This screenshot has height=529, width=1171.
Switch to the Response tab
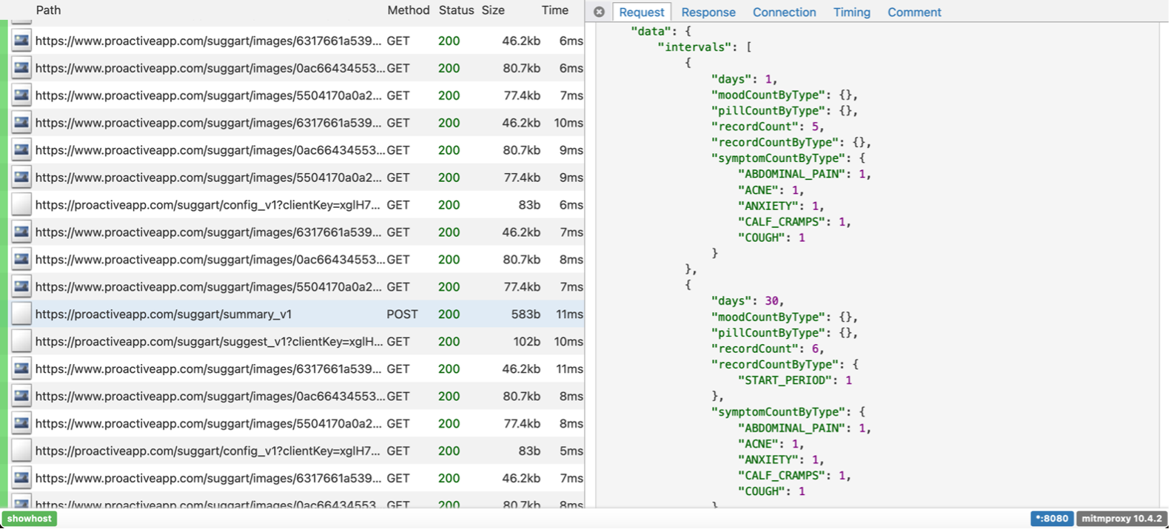(x=708, y=13)
